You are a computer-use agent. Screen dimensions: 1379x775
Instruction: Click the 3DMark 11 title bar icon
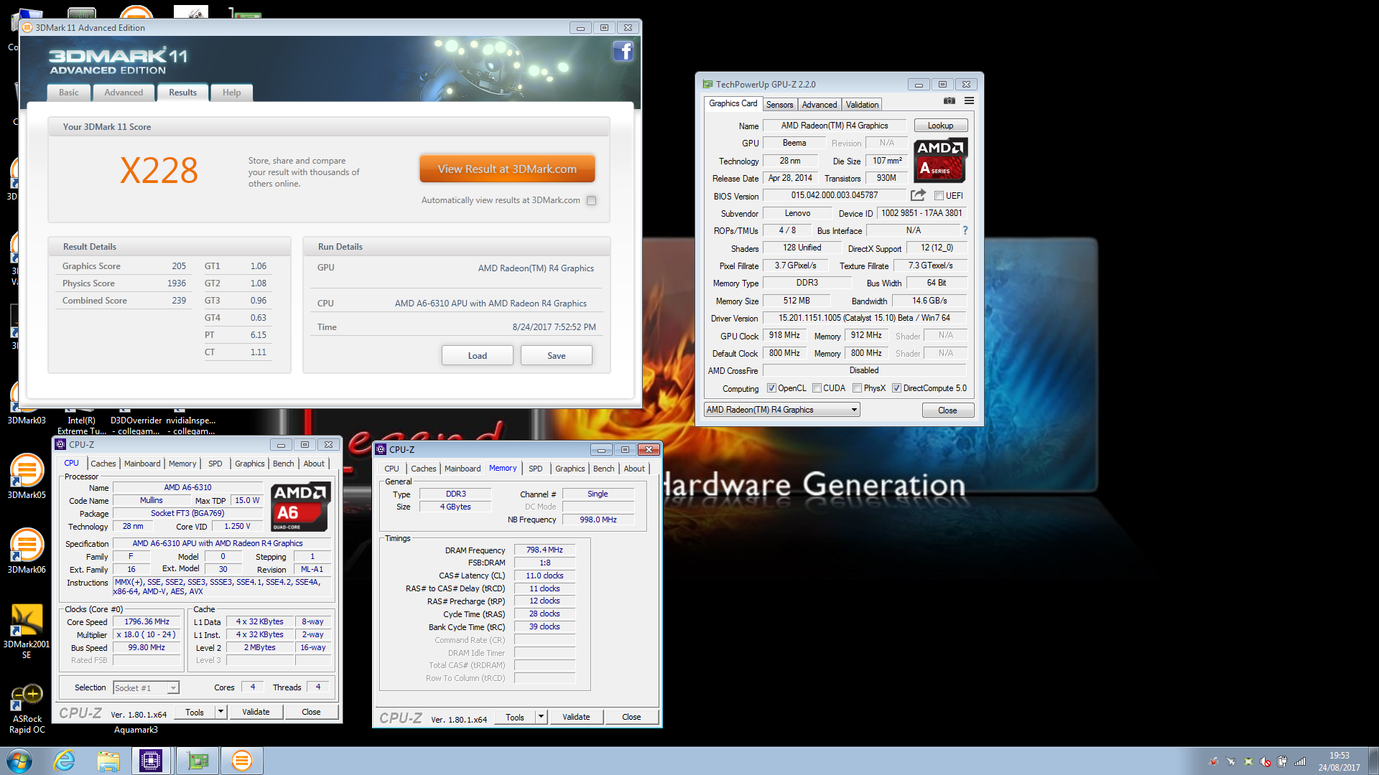(27, 27)
